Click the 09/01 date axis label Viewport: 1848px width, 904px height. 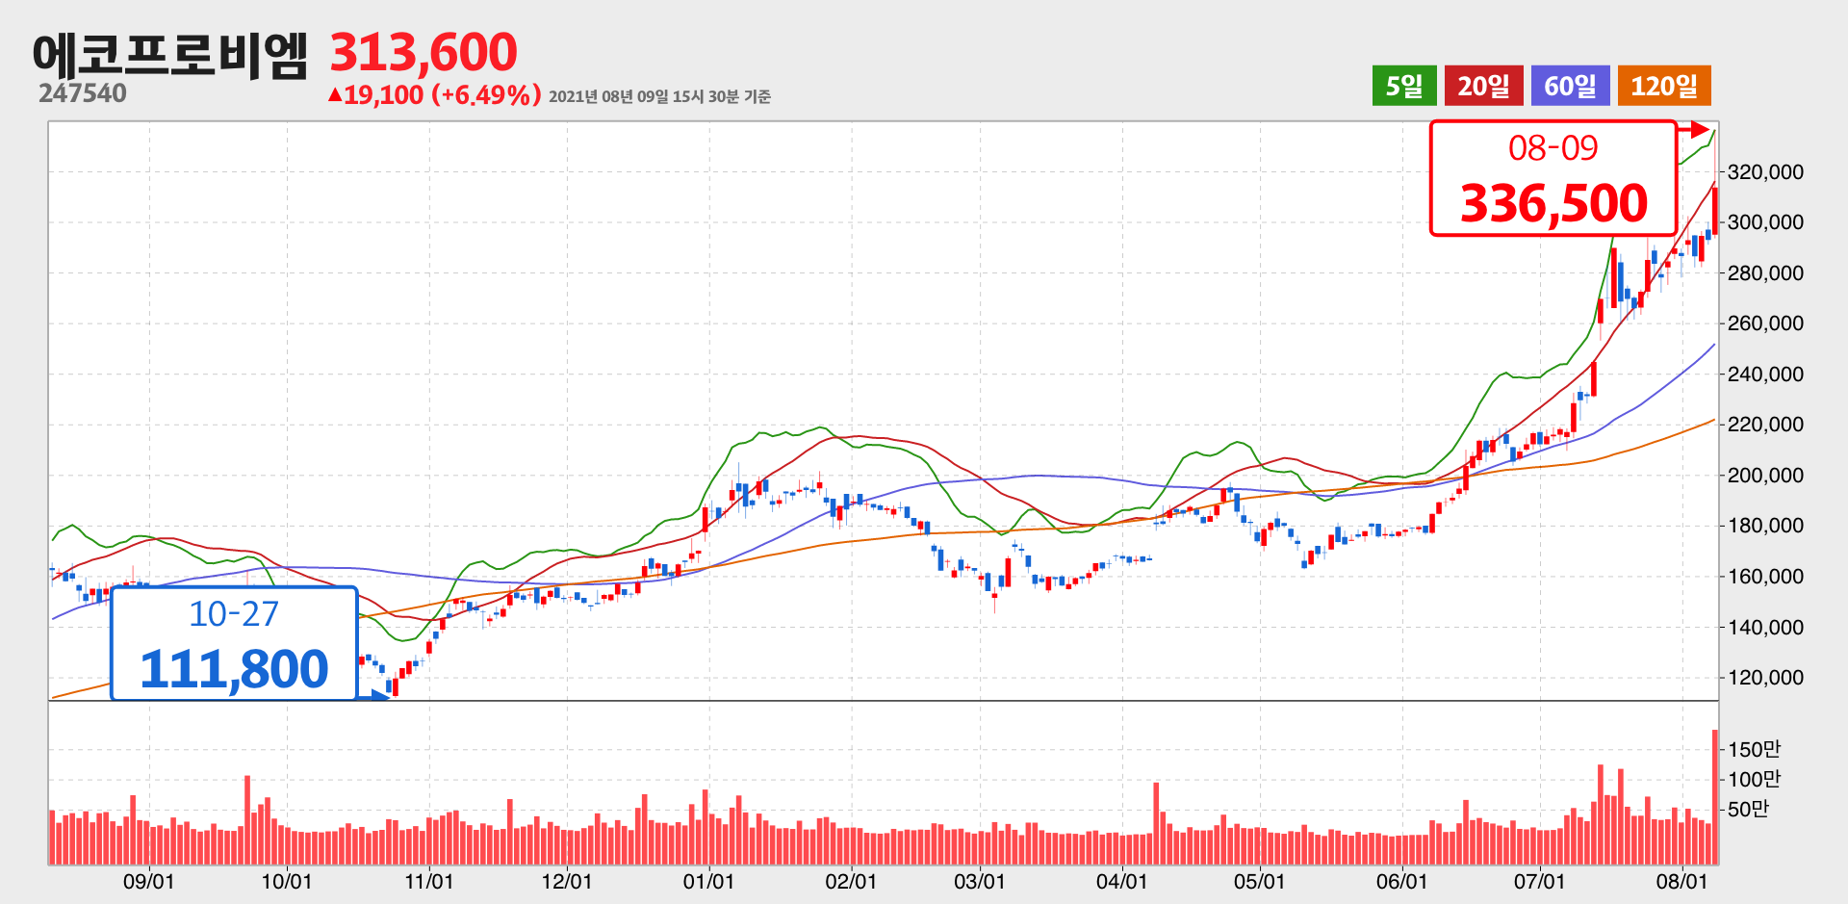pos(149,882)
